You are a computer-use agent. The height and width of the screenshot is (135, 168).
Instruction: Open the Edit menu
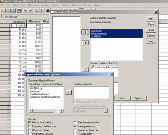click(x=9, y=5)
